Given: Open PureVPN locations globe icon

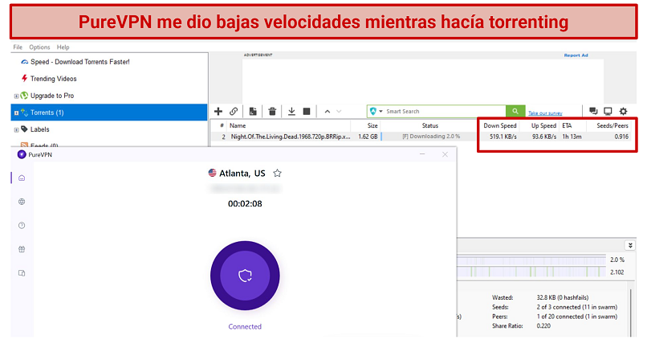Looking at the screenshot, I should [x=22, y=202].
